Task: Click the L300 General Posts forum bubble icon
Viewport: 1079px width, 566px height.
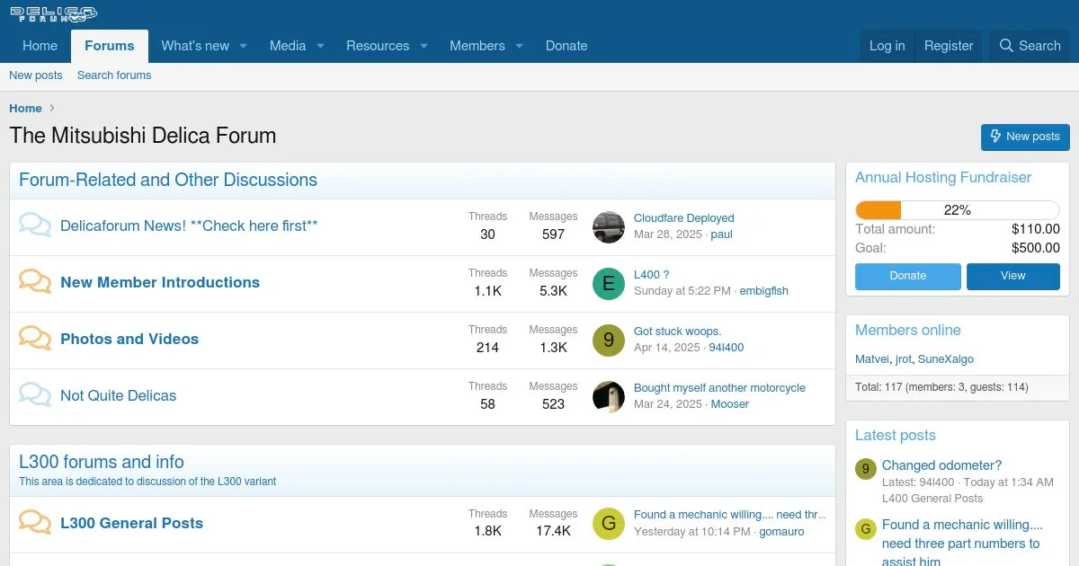Action: 35,523
